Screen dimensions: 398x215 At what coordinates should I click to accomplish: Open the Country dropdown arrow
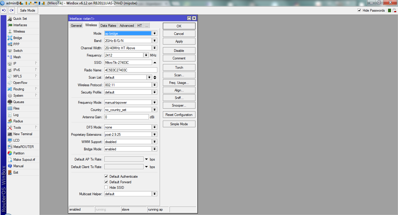155,110
